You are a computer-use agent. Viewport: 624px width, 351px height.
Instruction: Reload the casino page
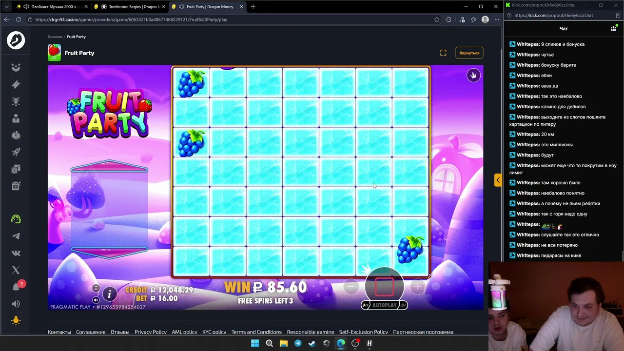coord(19,19)
